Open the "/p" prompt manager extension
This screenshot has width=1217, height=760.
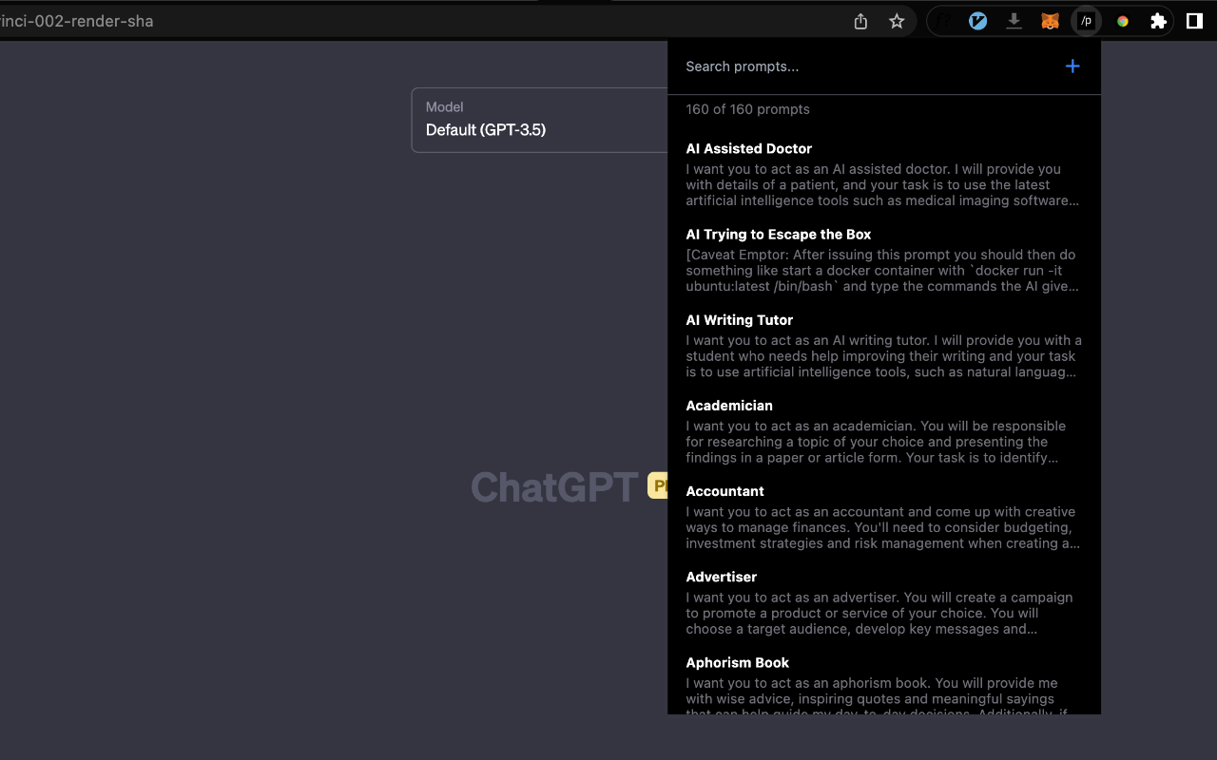[1086, 20]
